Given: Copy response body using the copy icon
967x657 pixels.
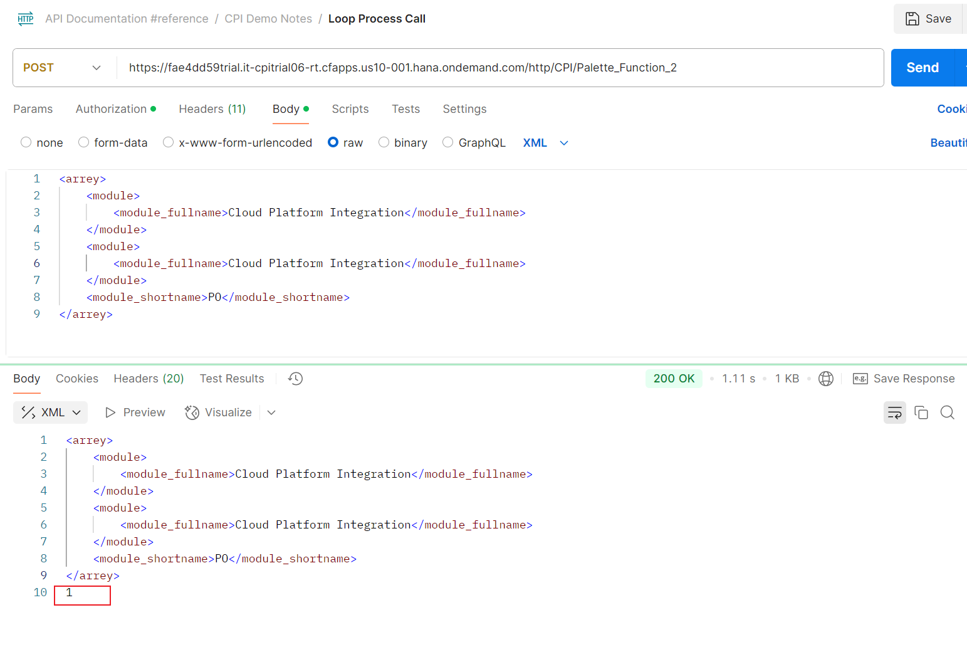Looking at the screenshot, I should (x=921, y=413).
